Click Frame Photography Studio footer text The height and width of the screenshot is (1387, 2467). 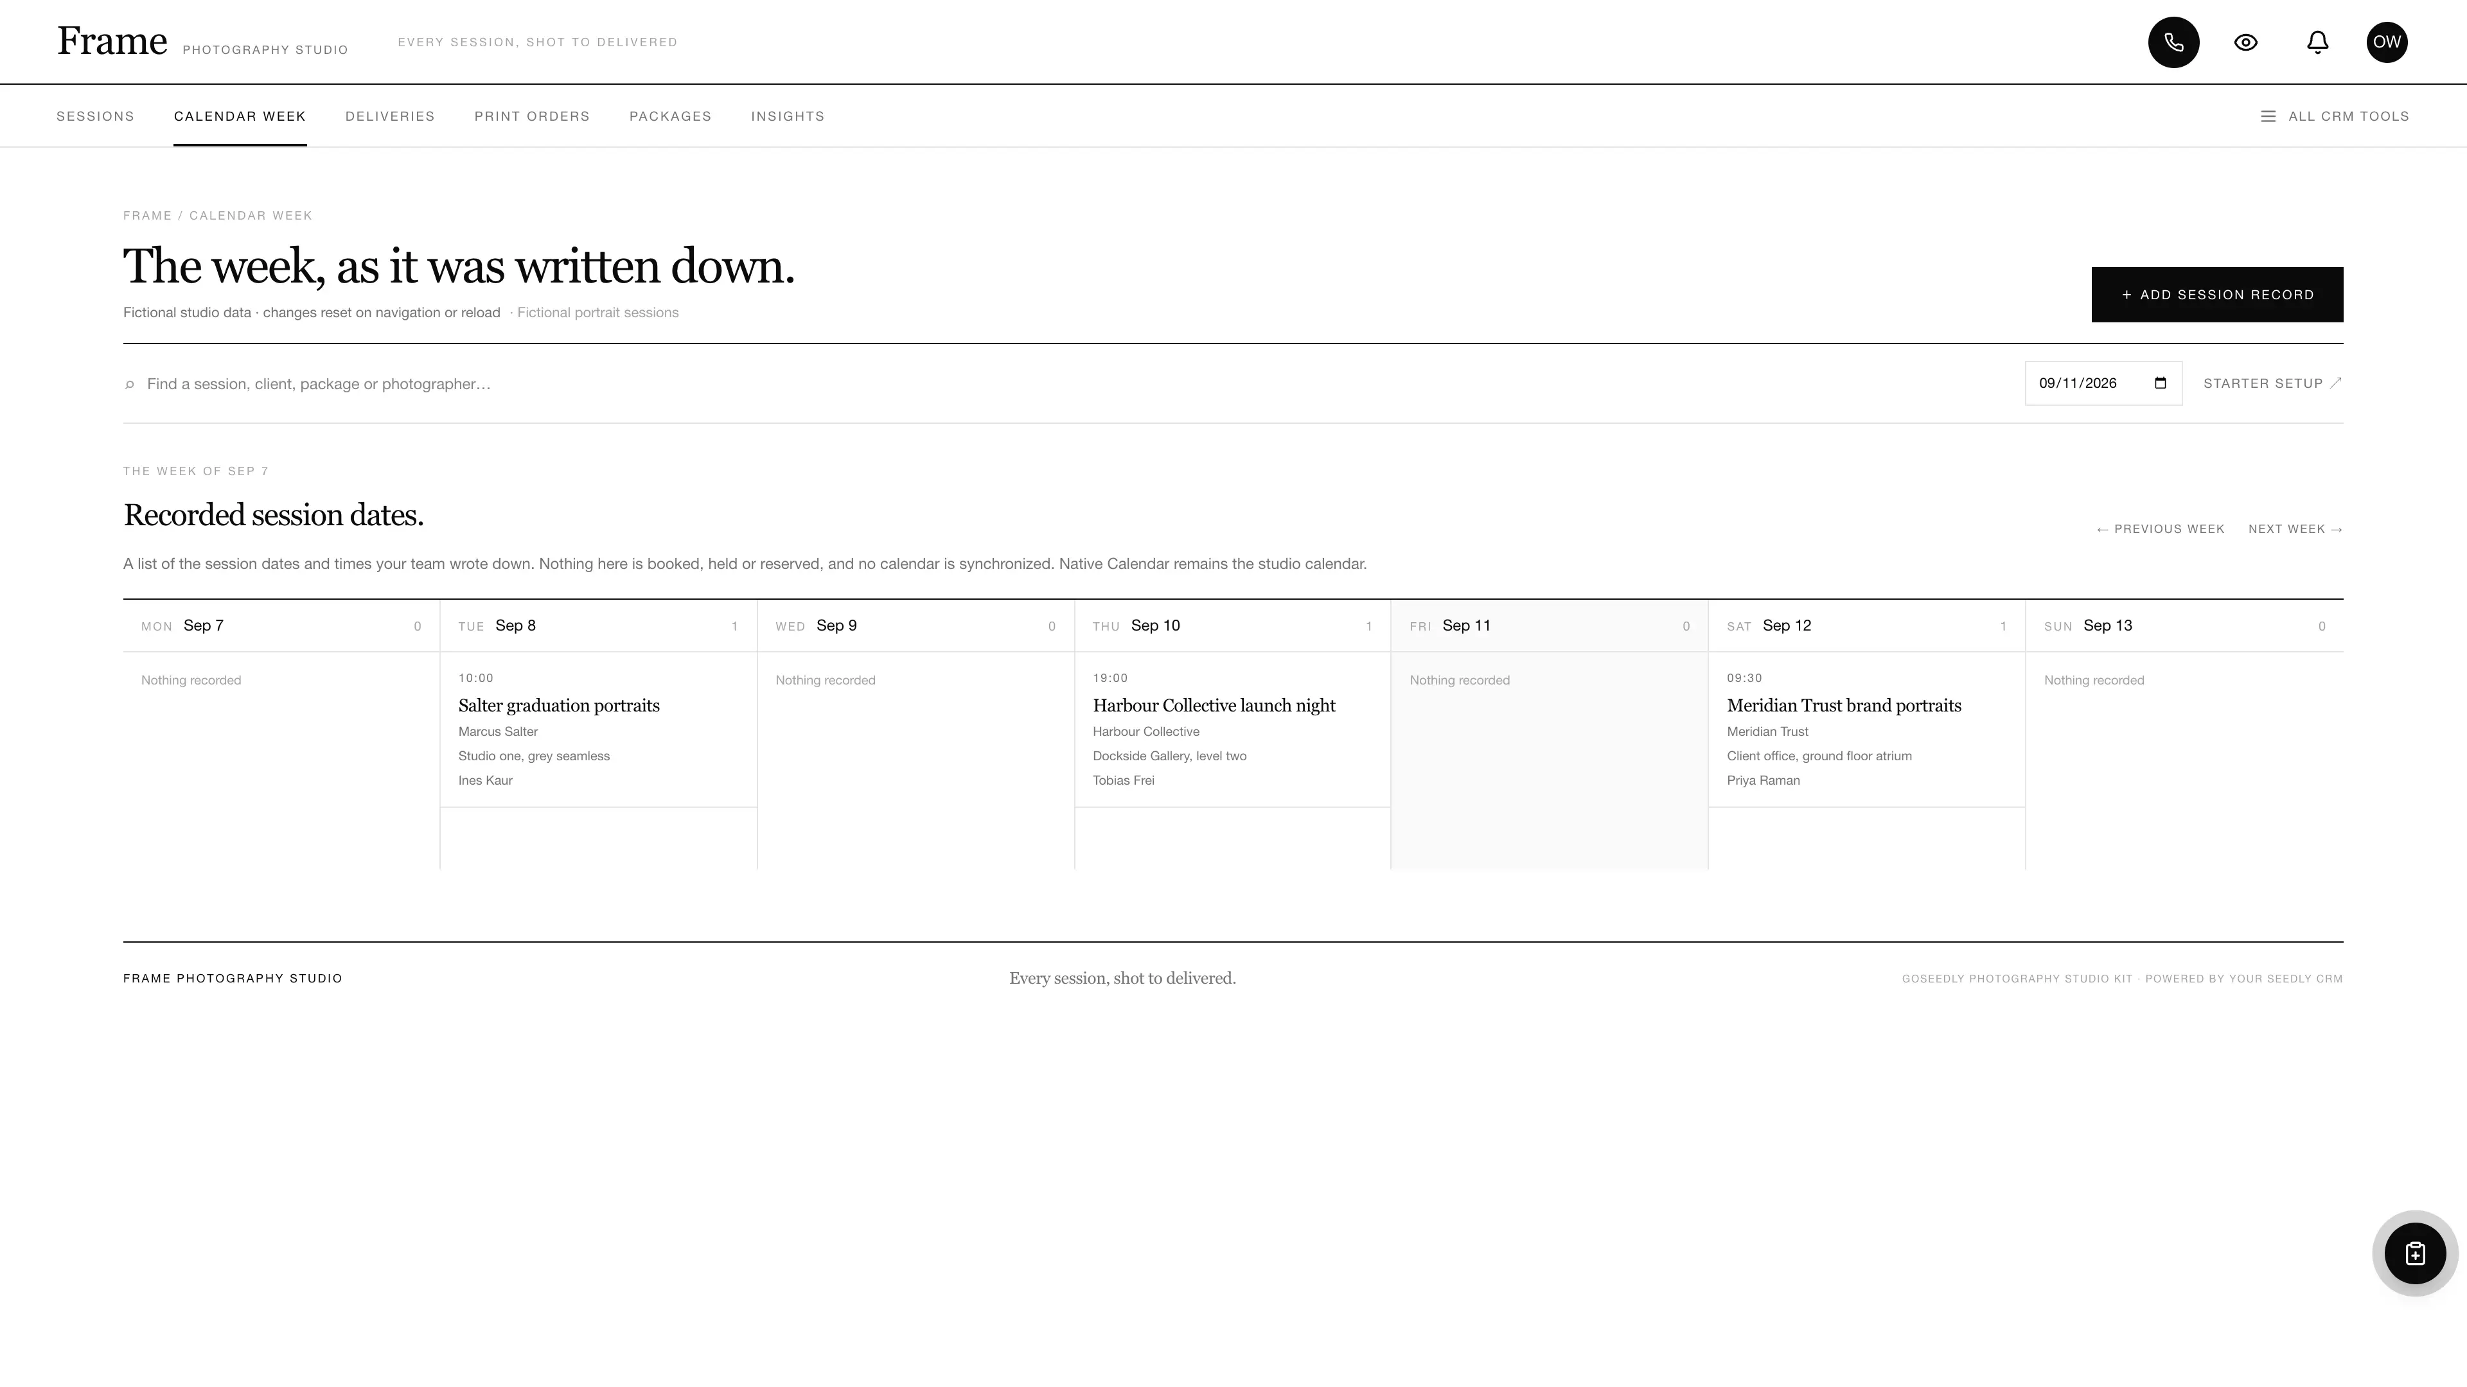233,978
